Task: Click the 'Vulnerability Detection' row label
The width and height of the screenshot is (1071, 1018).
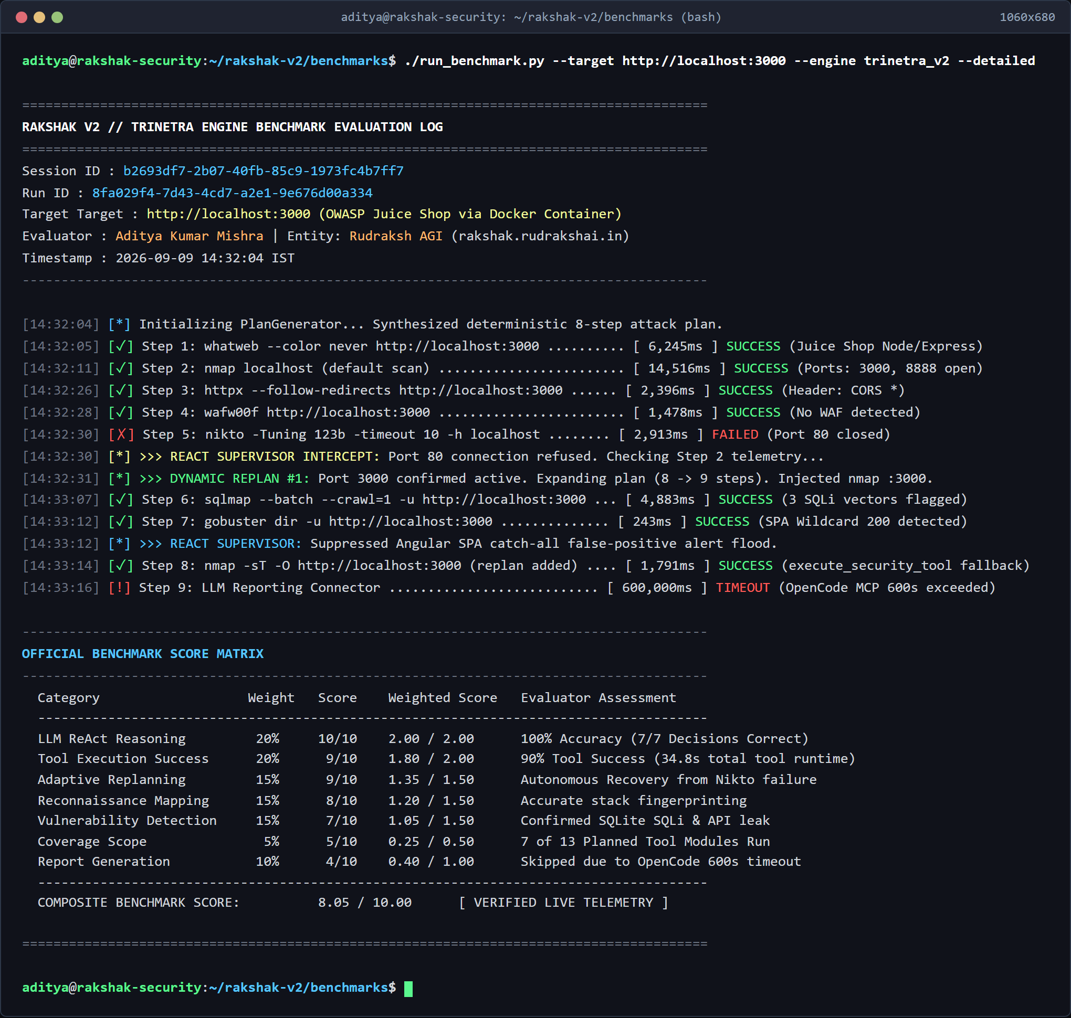Action: tap(127, 821)
